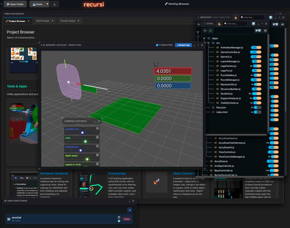290x228 pixels.
Task: Click the green 0.0000 coordinate field
Action: point(173,79)
